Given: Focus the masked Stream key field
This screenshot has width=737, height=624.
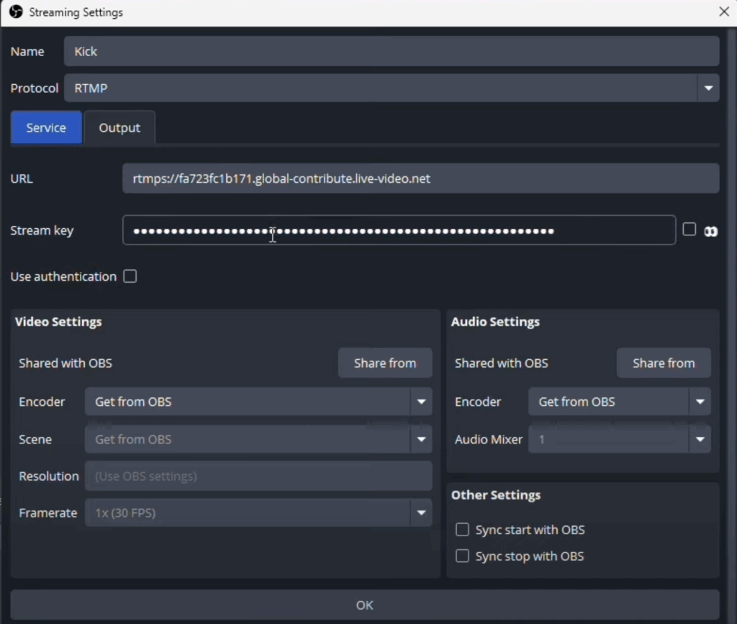Looking at the screenshot, I should (x=399, y=231).
